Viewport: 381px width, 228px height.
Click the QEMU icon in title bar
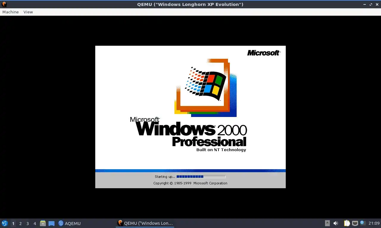(4, 4)
